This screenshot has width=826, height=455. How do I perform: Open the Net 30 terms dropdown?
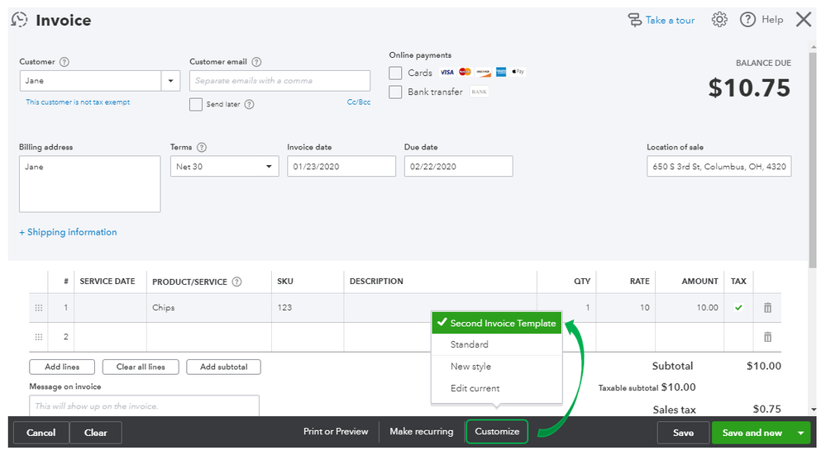click(x=269, y=167)
